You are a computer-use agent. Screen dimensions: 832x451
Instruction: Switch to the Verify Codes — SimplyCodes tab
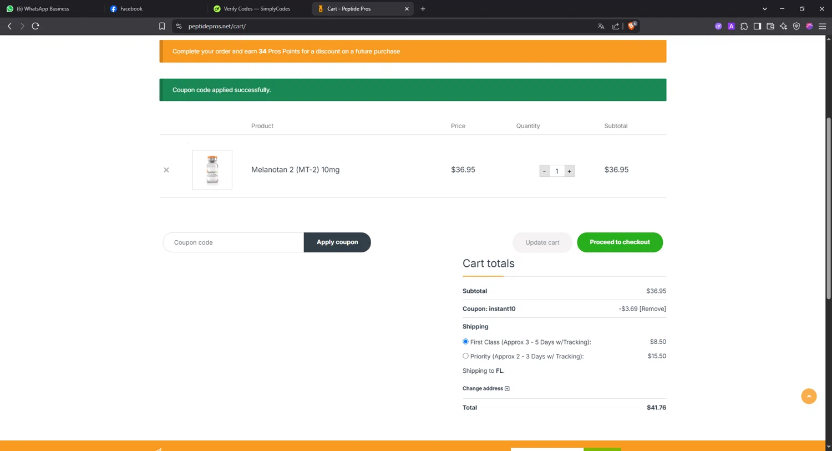click(x=260, y=9)
